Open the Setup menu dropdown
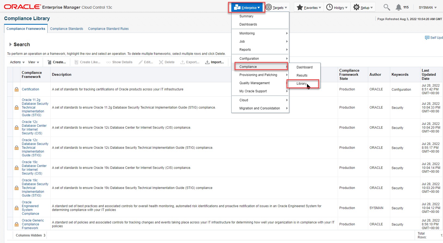 363,8
